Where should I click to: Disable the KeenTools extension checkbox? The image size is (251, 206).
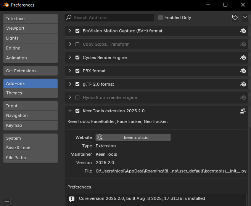(78, 111)
